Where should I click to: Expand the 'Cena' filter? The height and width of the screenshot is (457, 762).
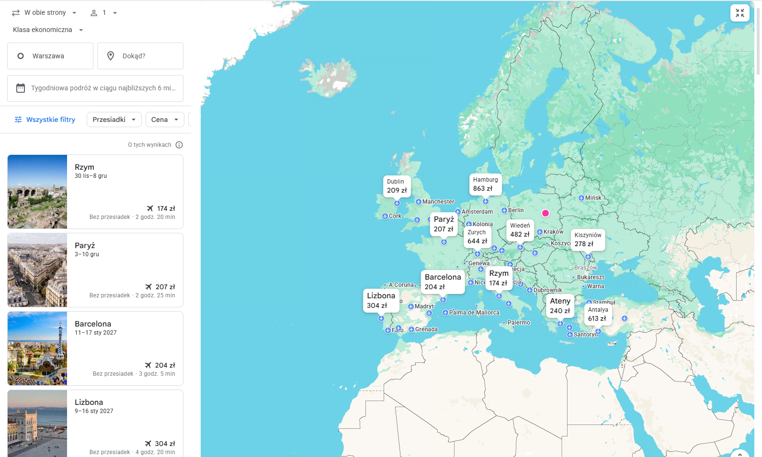[165, 120]
